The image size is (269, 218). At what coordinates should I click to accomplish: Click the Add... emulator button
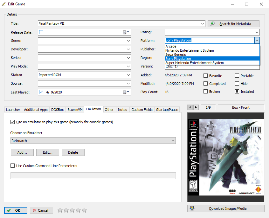pyautogui.click(x=22, y=152)
